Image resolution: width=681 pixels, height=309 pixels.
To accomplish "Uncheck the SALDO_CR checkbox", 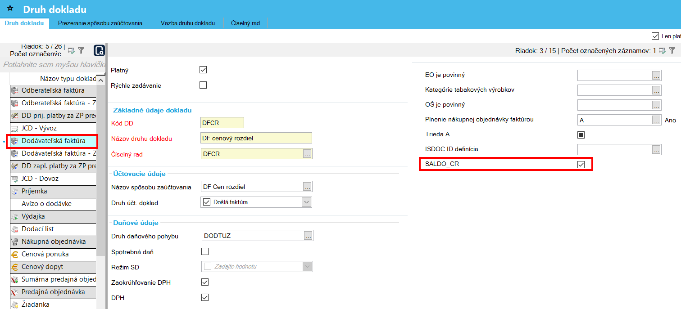I will click(581, 165).
